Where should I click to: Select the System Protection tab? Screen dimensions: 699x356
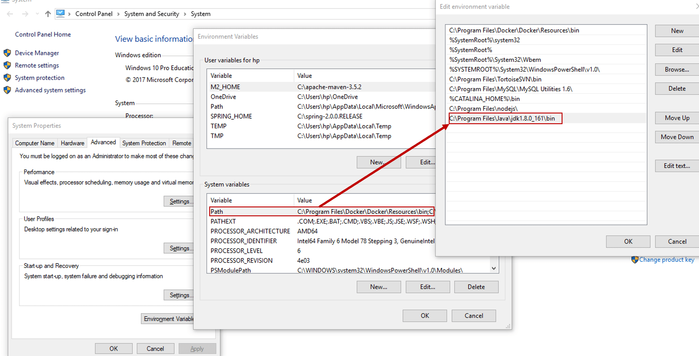point(144,143)
